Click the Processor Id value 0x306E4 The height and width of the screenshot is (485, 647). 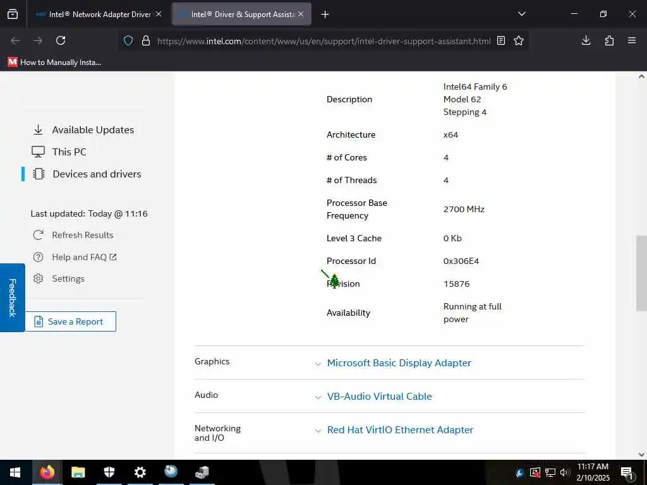pos(461,261)
